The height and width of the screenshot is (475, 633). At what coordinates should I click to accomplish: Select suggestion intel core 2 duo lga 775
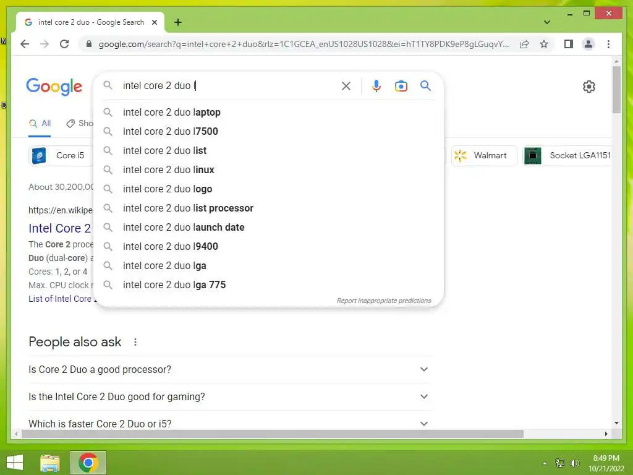[x=268, y=285]
